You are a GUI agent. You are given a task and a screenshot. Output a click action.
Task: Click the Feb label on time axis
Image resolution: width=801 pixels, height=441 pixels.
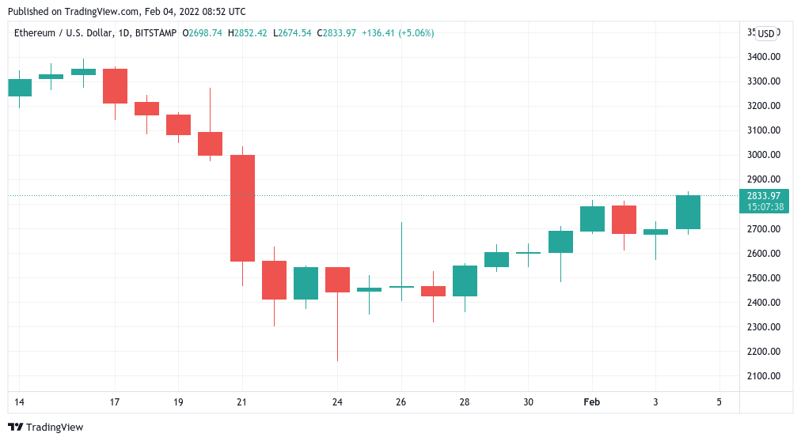(591, 402)
